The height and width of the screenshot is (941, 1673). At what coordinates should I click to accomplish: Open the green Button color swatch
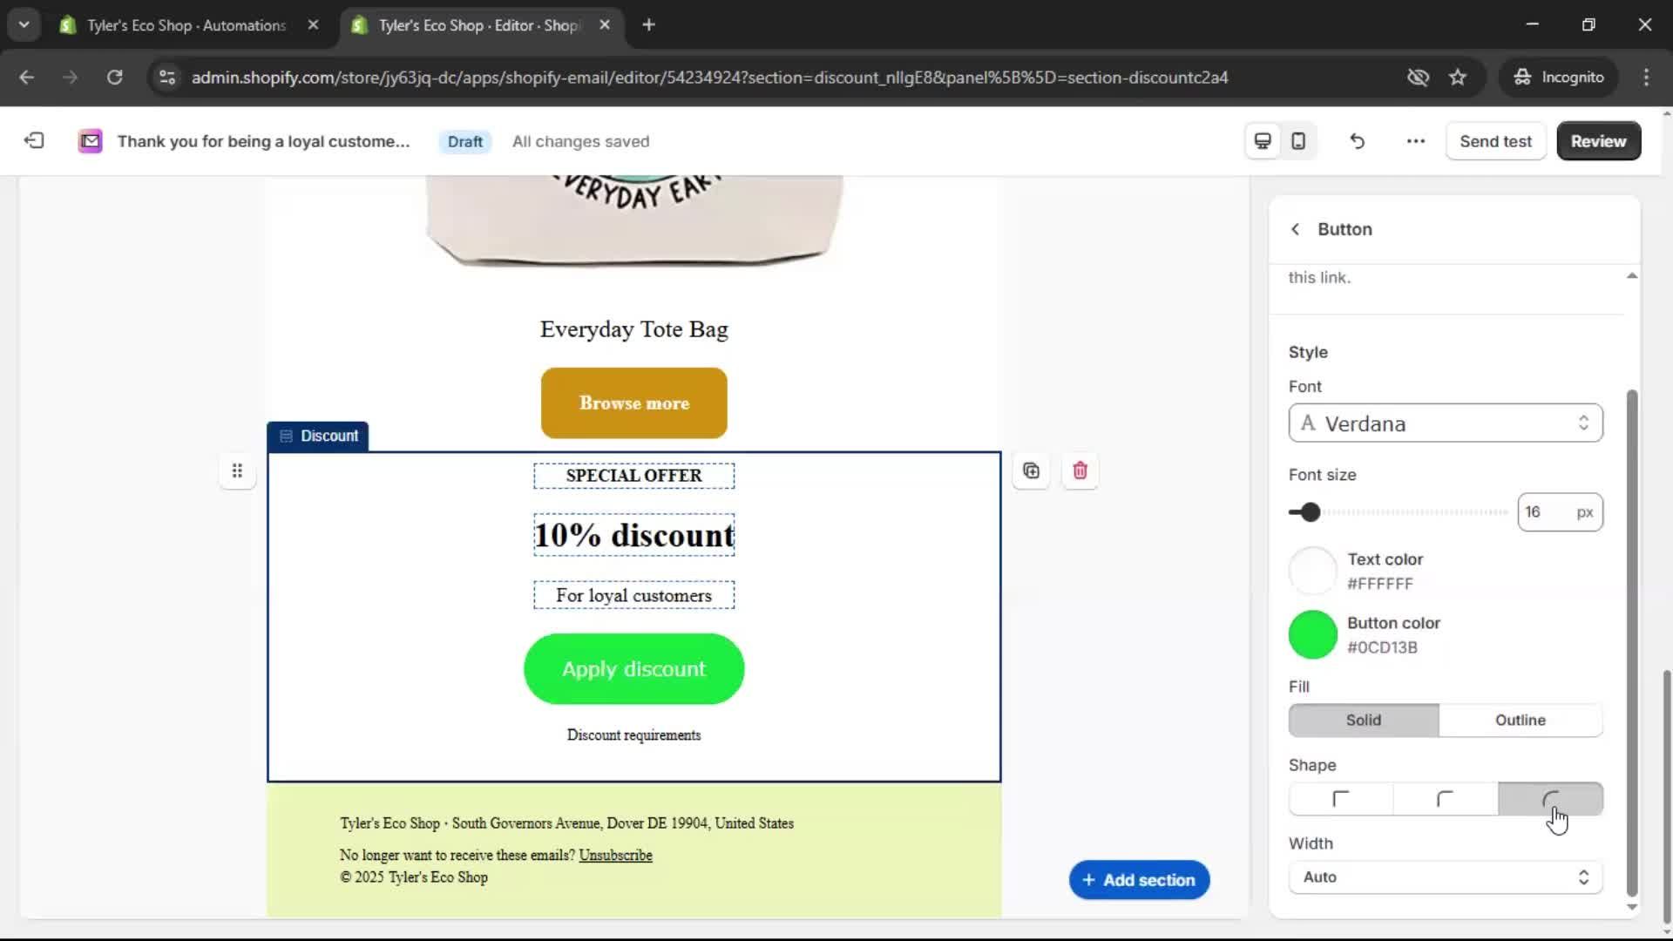point(1312,634)
